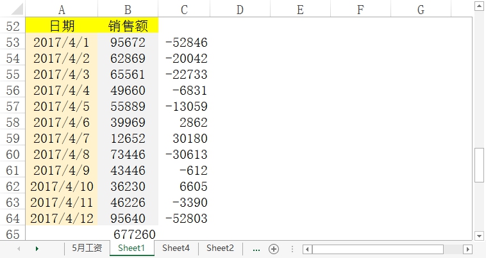Click vertical scrollbar up arrow

(x=479, y=6)
